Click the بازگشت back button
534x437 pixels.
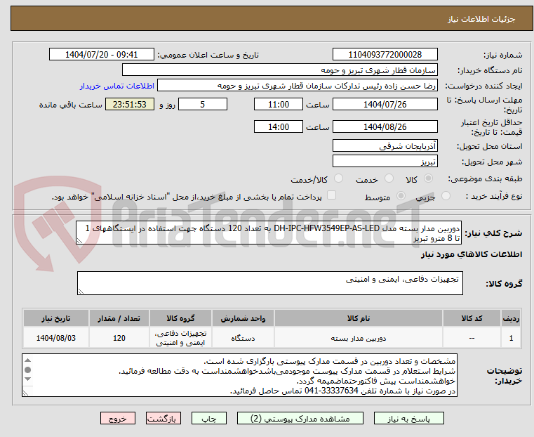(x=163, y=418)
